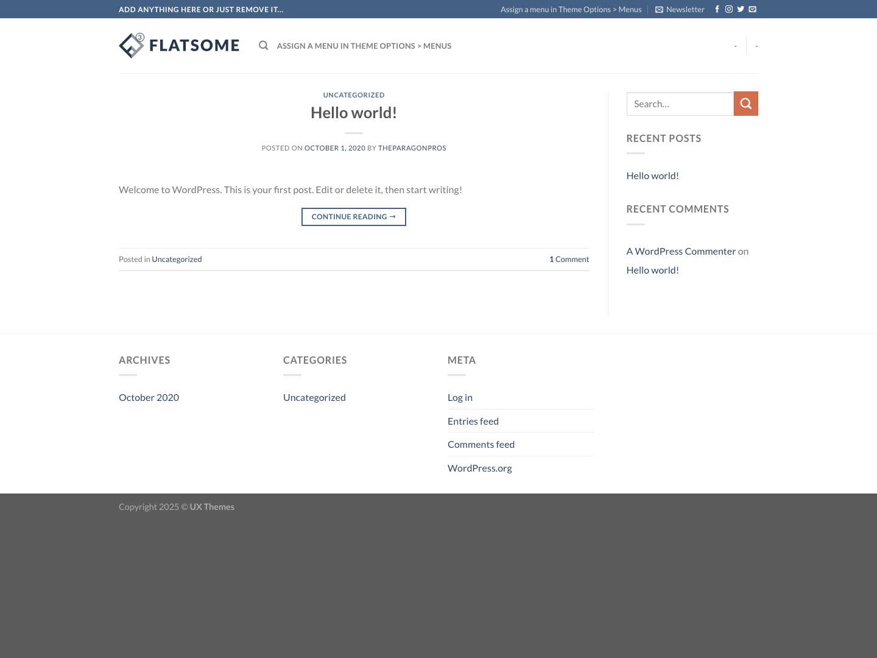Click the email envelope icon top right
Viewport: 877px width, 658px height.
pos(752,9)
